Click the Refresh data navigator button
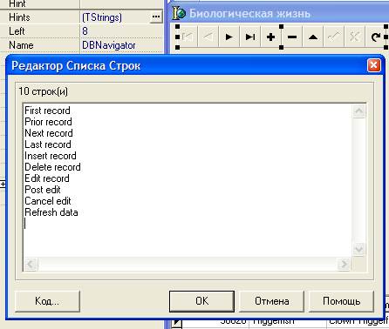This screenshot has height=329, width=389. (376, 37)
